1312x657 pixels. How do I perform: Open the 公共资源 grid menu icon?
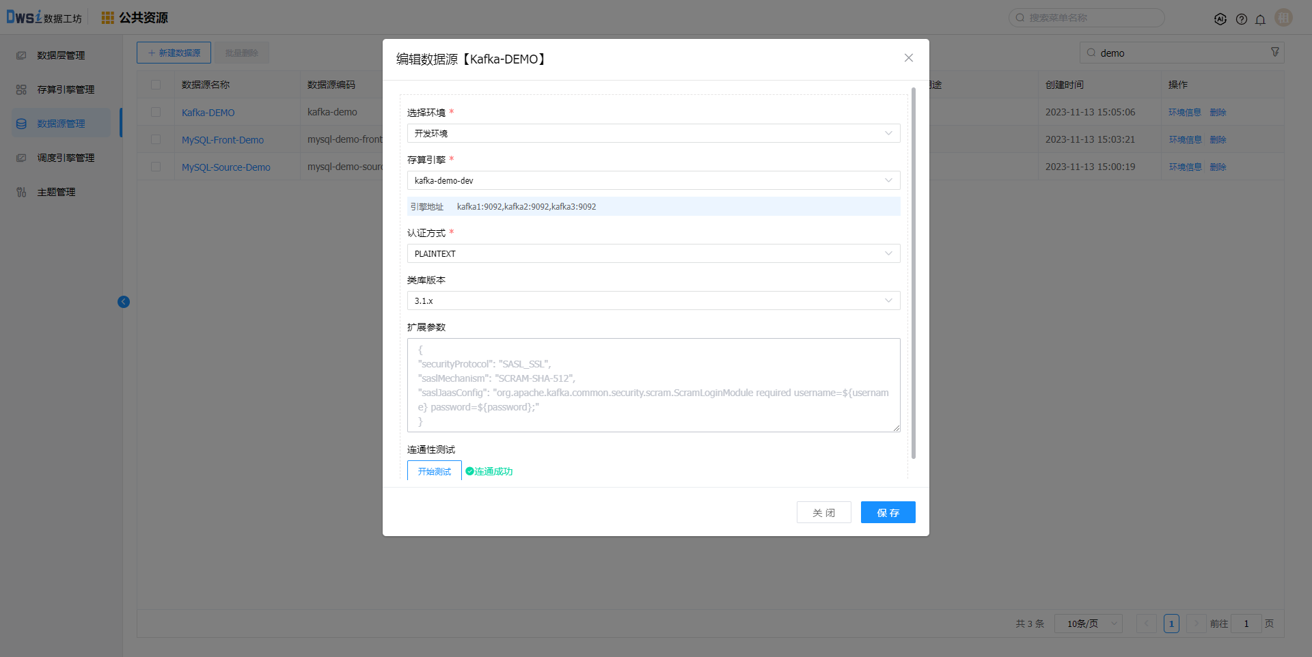[107, 18]
